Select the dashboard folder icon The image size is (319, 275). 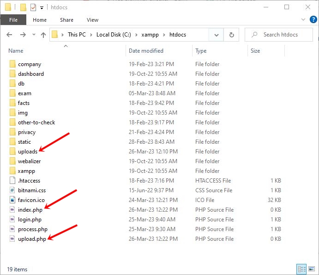coord(12,74)
